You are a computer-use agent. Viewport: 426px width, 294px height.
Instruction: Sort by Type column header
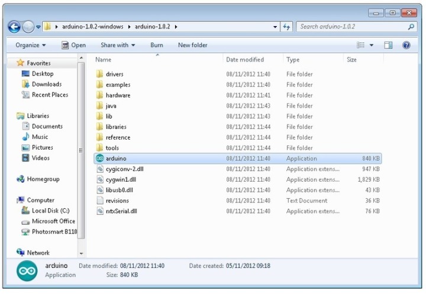point(293,60)
